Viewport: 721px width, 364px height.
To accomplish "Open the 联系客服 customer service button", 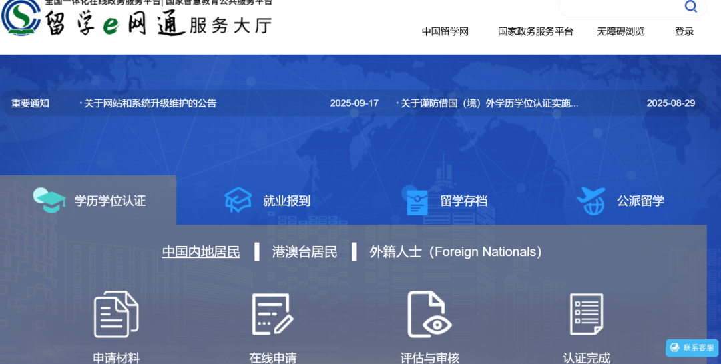I will tap(692, 348).
